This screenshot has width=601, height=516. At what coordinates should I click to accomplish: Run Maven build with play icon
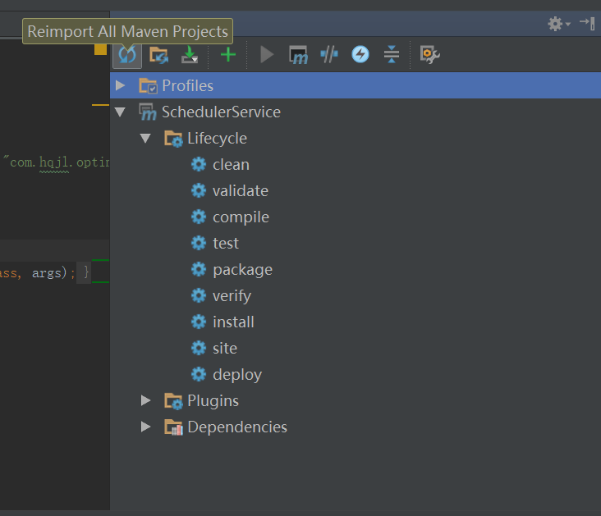pyautogui.click(x=267, y=54)
